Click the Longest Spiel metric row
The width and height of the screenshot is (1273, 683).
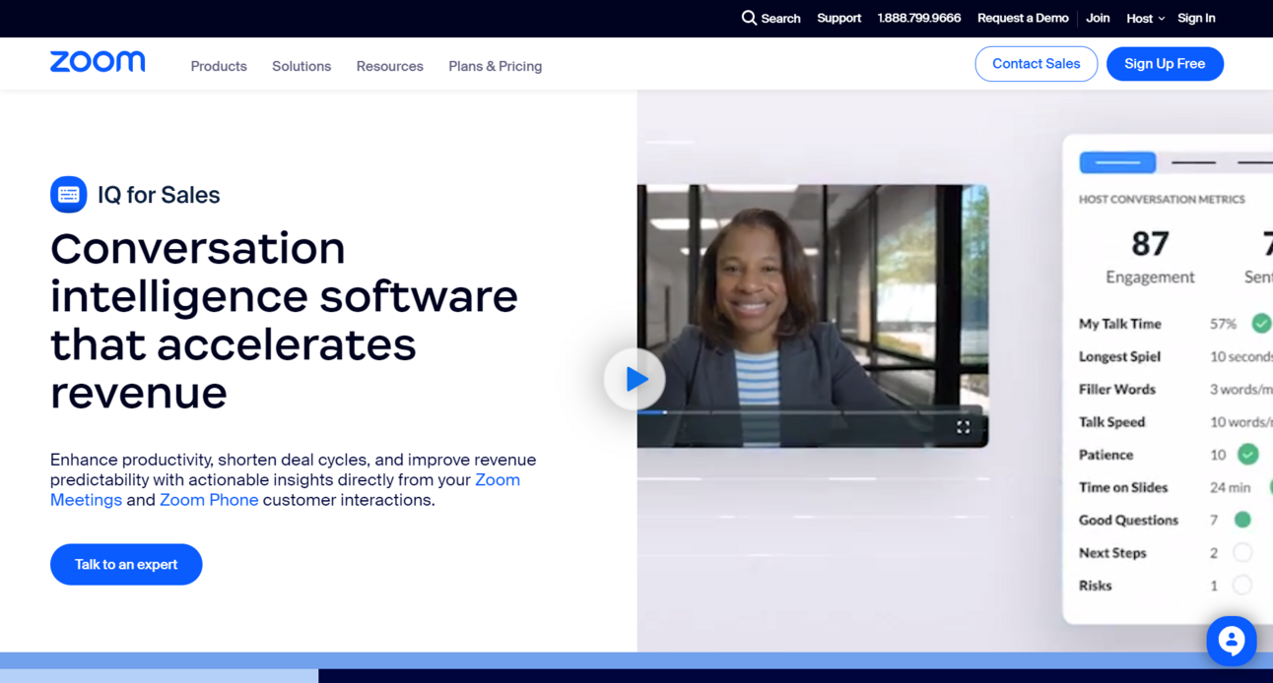1175,356
